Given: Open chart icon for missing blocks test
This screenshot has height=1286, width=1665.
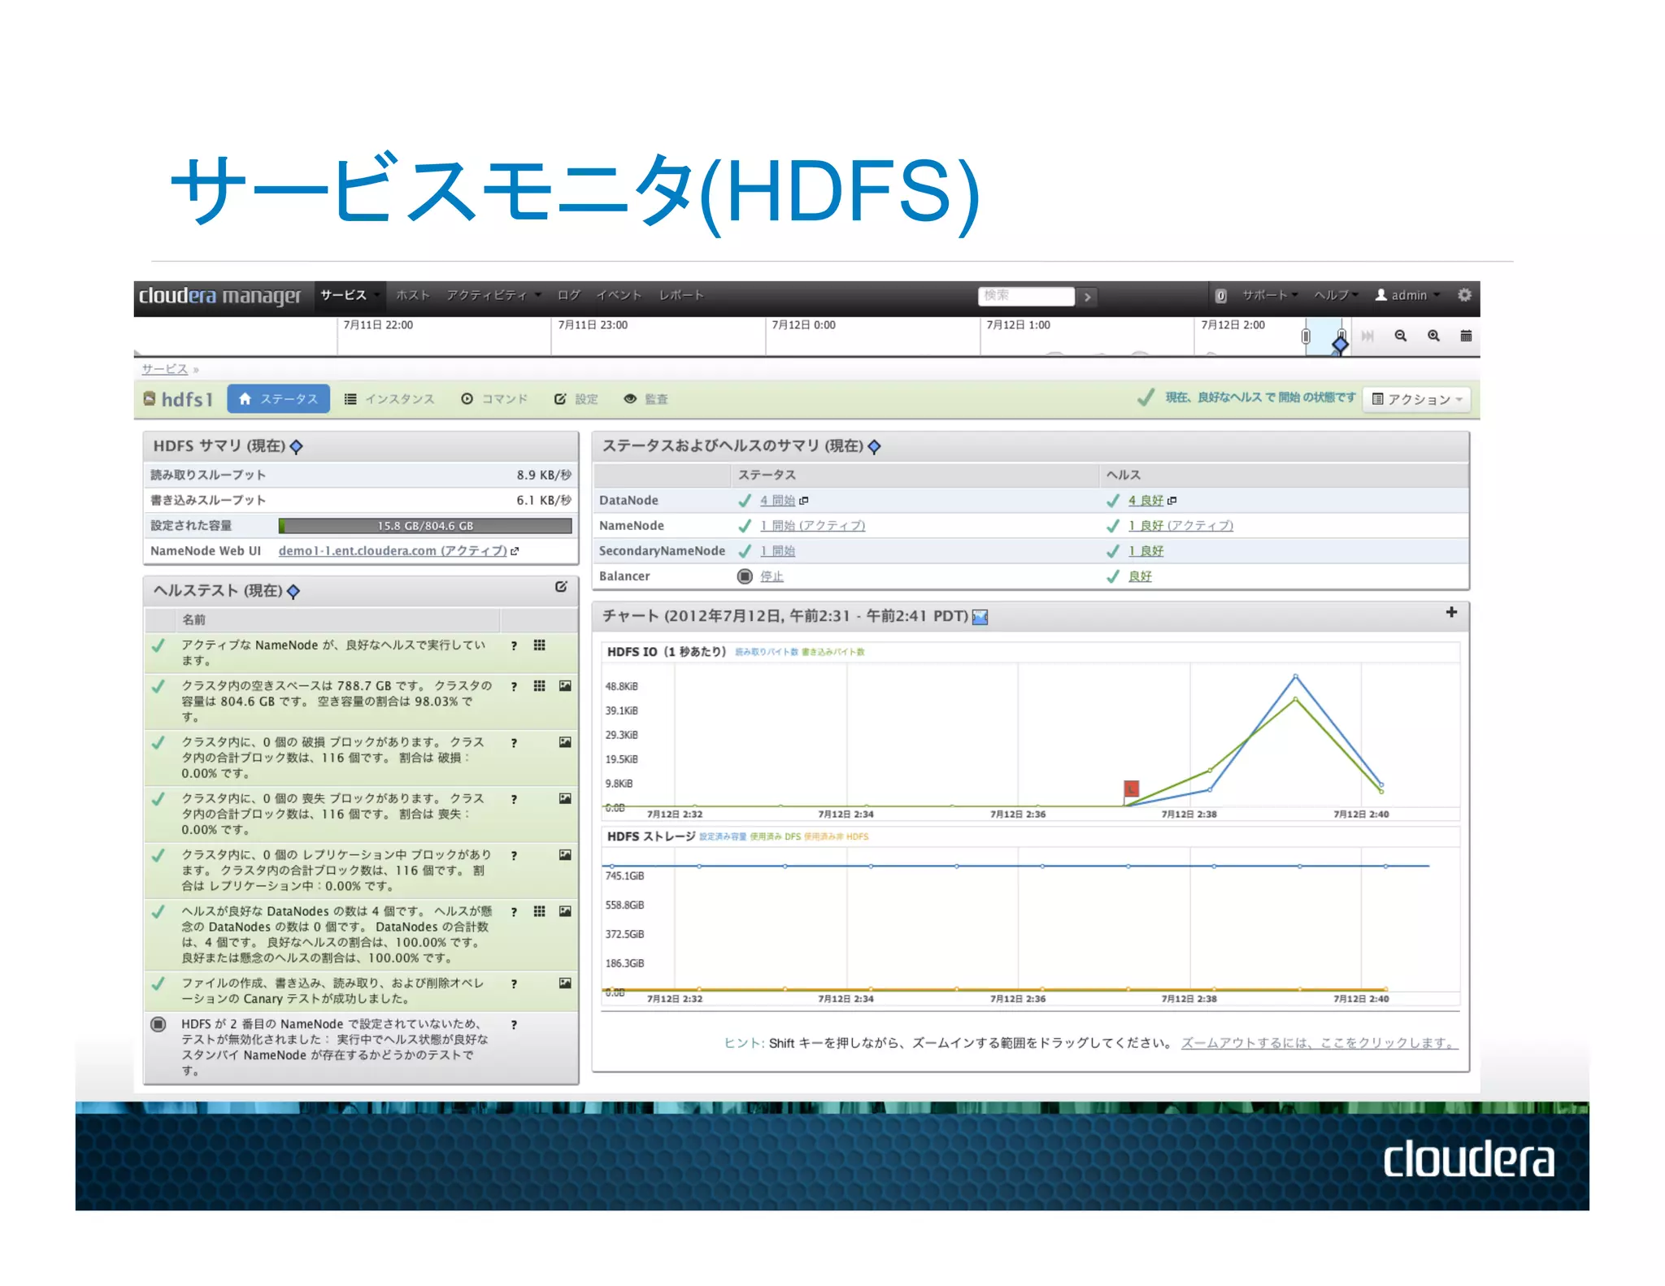Looking at the screenshot, I should pos(565,798).
